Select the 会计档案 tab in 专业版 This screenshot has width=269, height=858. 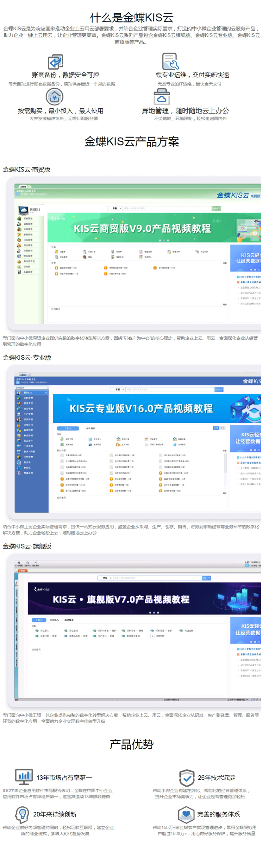coord(91,428)
